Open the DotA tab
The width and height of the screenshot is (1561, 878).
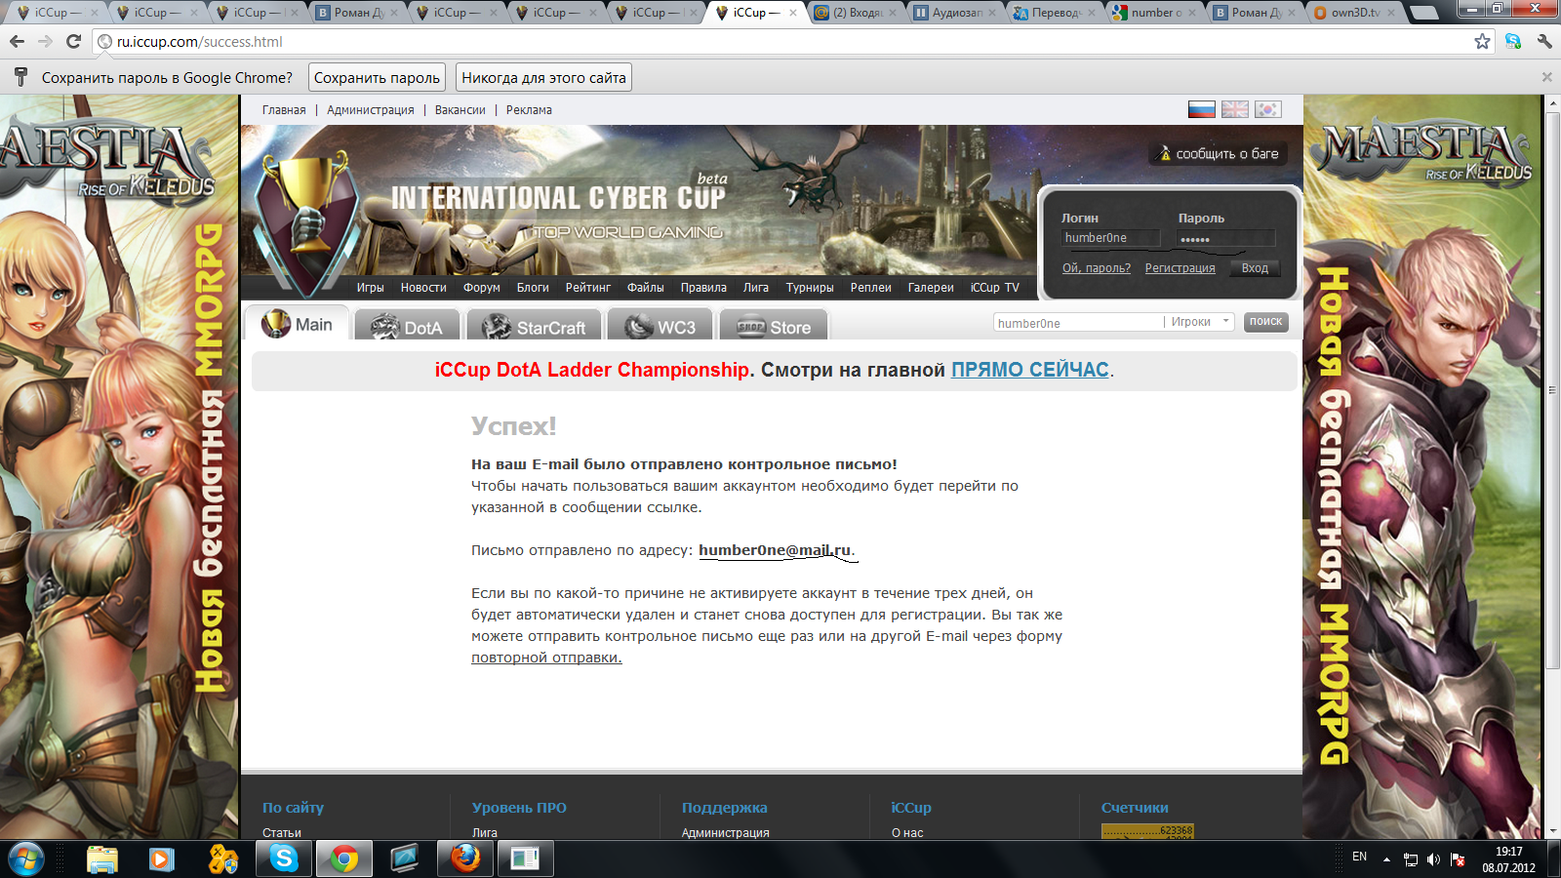[x=408, y=327]
